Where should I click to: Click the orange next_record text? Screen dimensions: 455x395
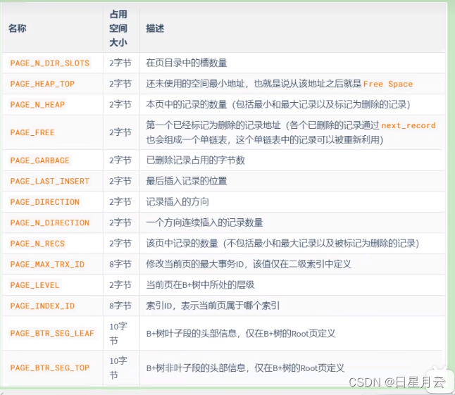pyautogui.click(x=409, y=125)
